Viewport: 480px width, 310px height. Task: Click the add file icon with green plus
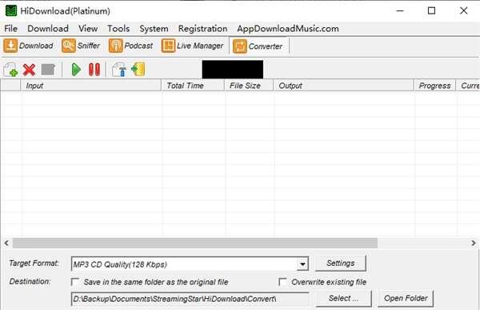(x=10, y=70)
